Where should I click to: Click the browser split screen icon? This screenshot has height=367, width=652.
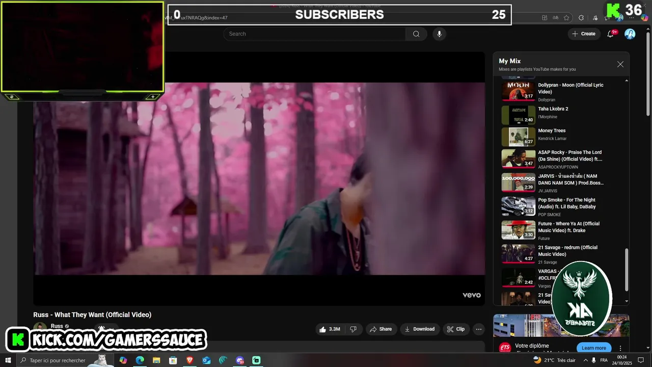click(x=545, y=18)
